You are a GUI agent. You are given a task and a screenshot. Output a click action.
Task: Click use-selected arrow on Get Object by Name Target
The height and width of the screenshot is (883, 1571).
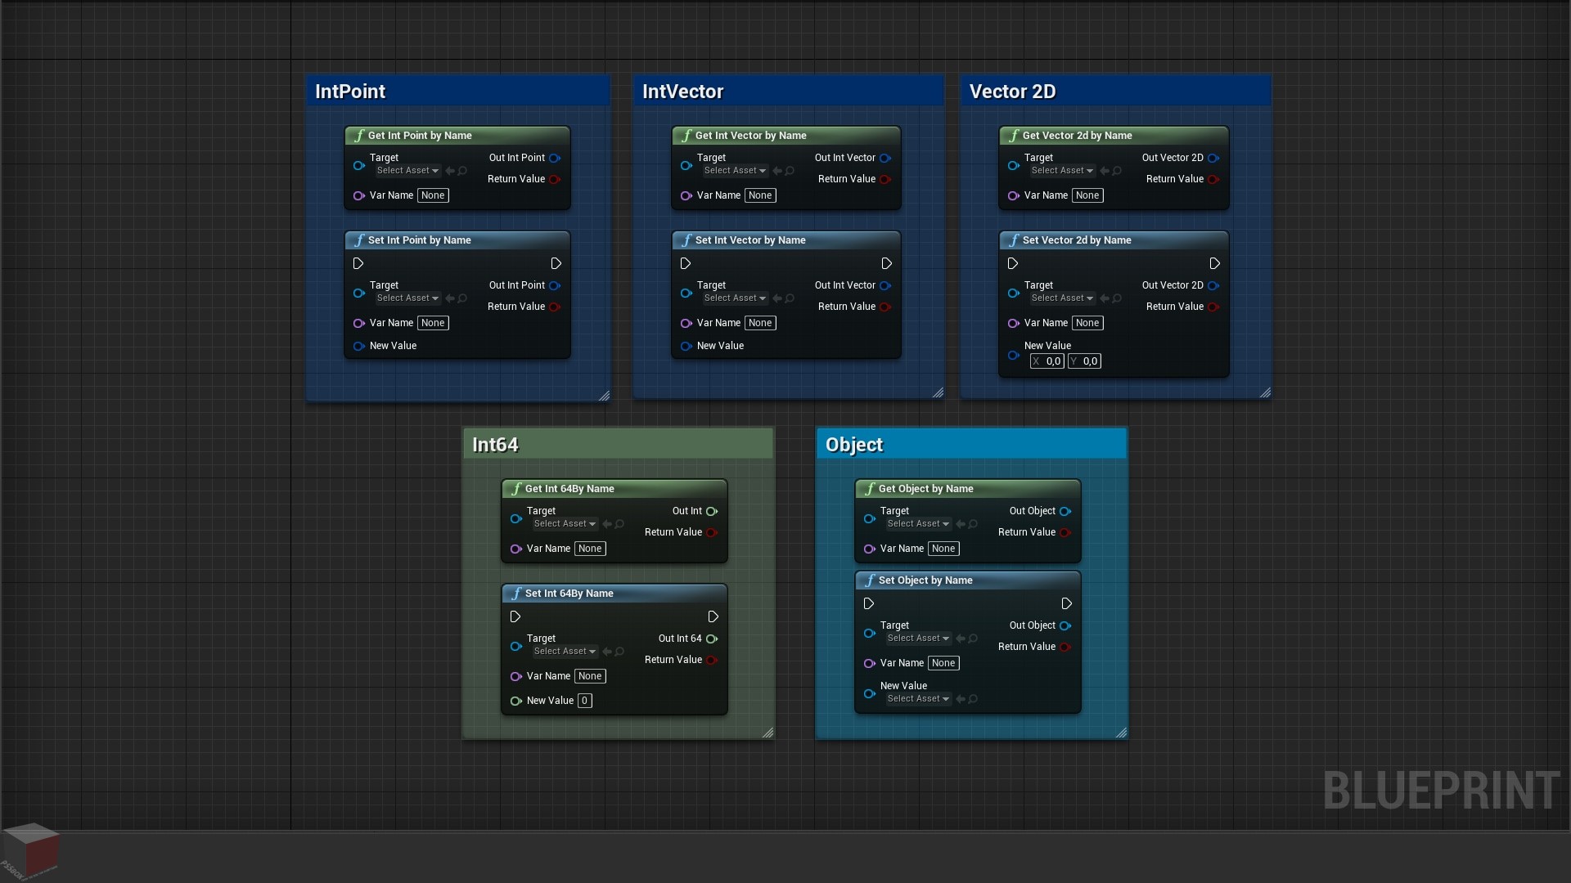point(961,524)
